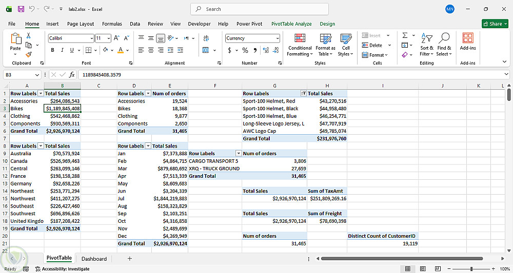Switch to the Dashboard sheet tab

coord(94,259)
